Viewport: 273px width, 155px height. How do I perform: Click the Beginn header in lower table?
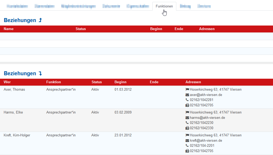120,82
